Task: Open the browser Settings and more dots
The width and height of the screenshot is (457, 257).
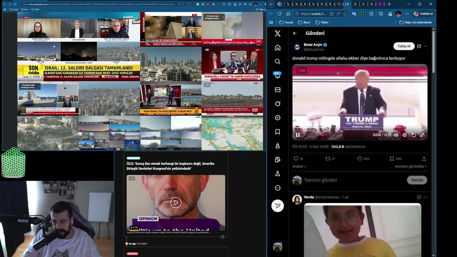Action: [x=407, y=14]
